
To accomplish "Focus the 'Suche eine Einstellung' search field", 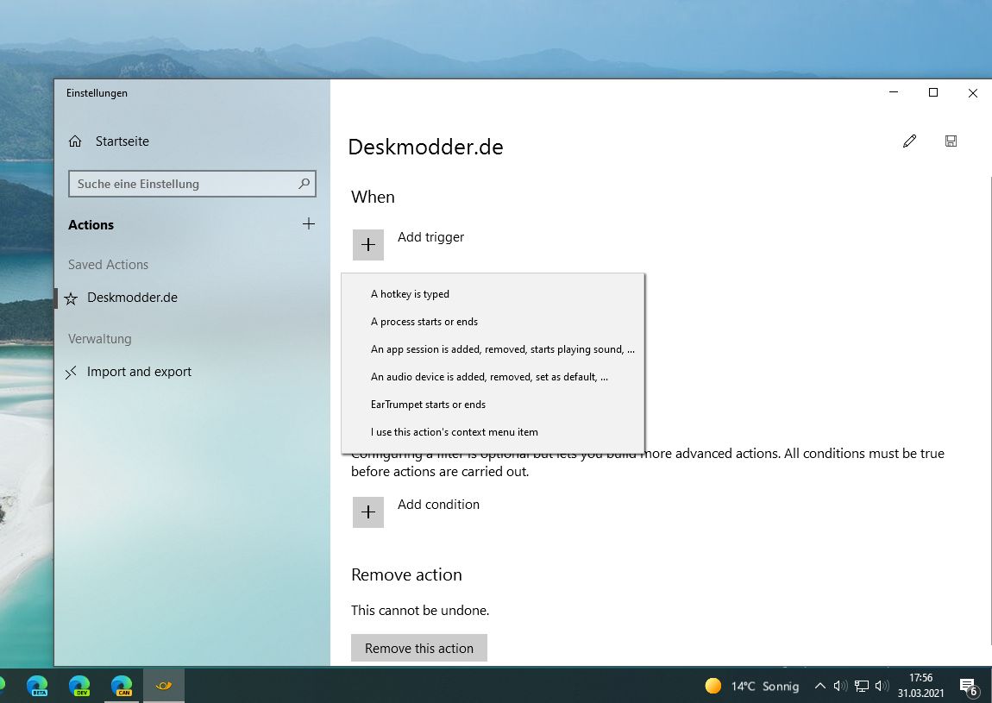I will coord(191,184).
